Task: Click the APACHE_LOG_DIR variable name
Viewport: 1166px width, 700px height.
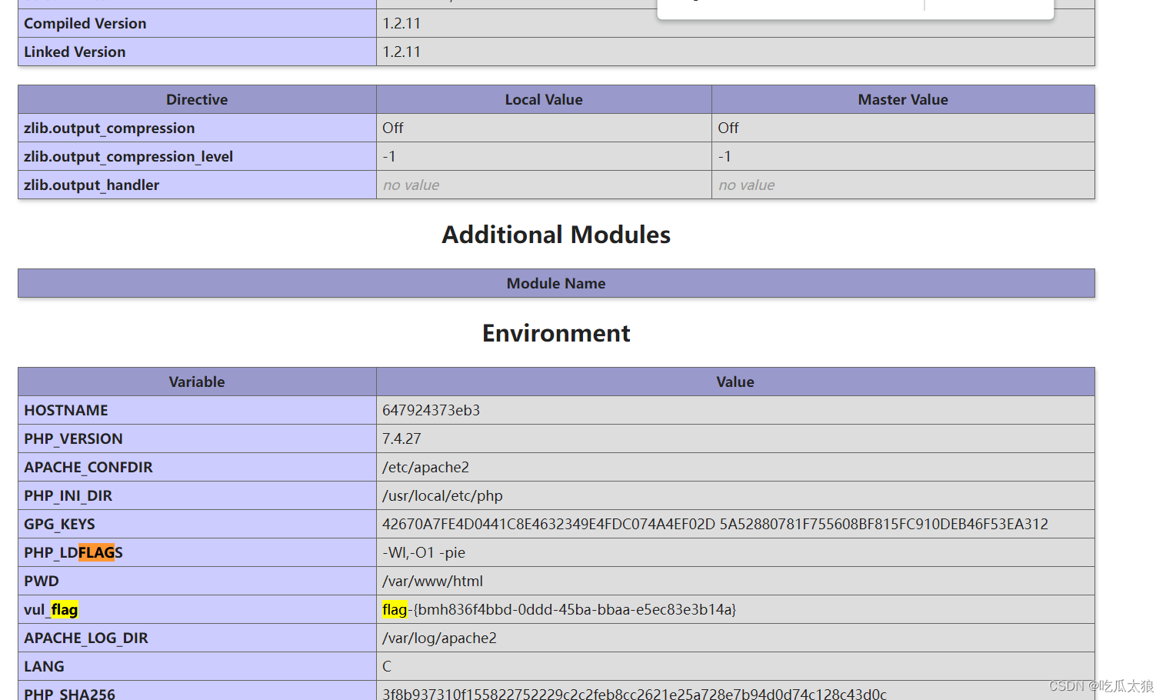Action: coord(86,638)
